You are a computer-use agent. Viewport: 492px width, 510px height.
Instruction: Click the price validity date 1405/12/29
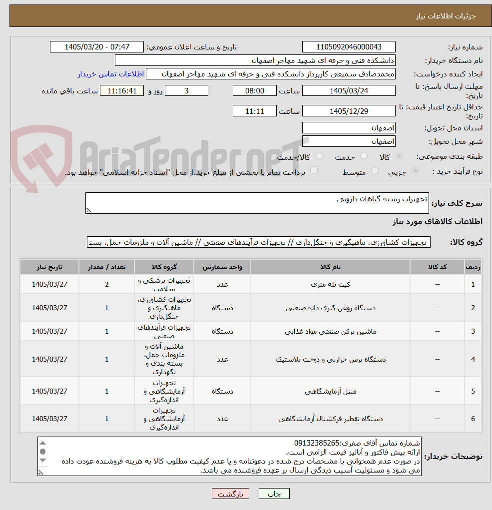349,111
